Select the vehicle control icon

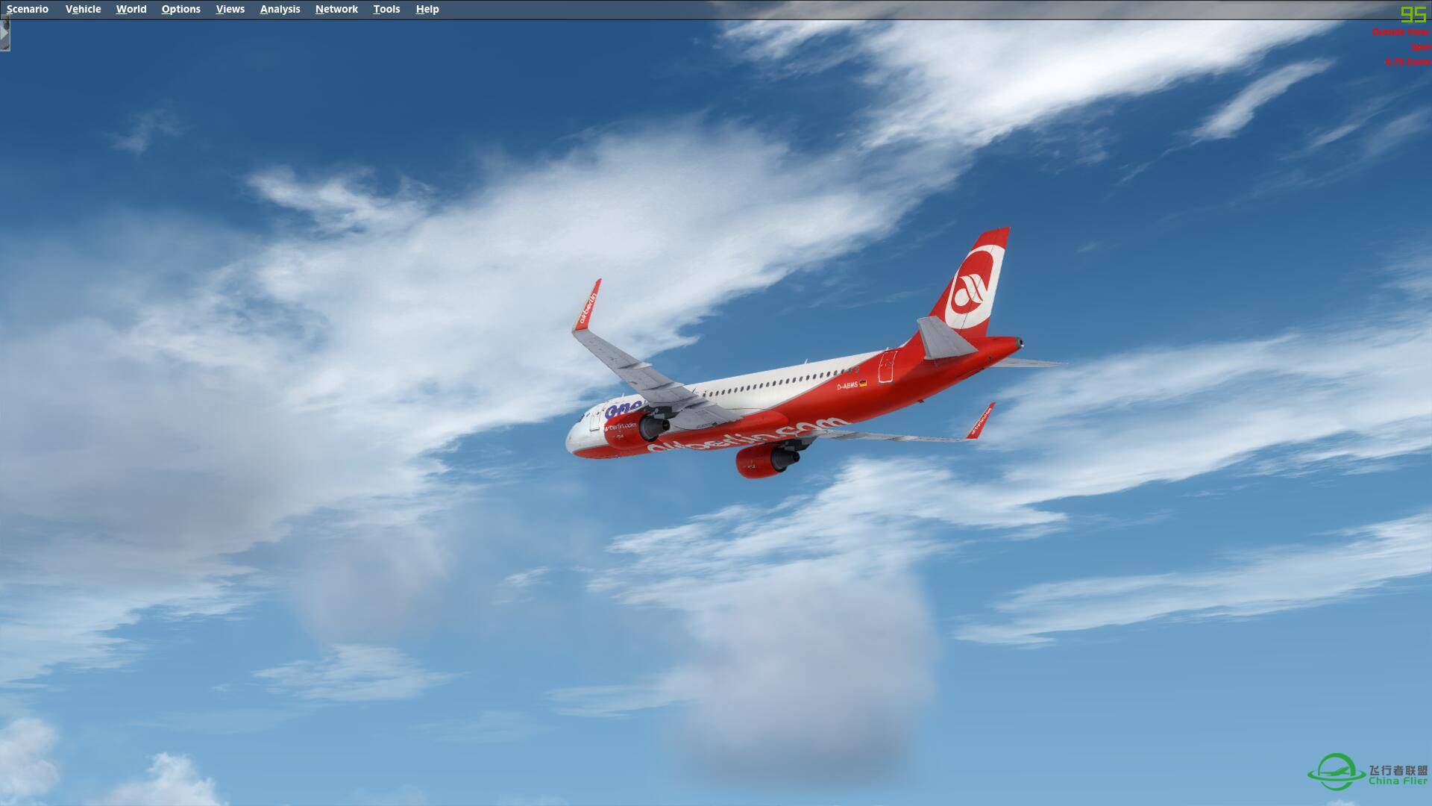click(83, 9)
